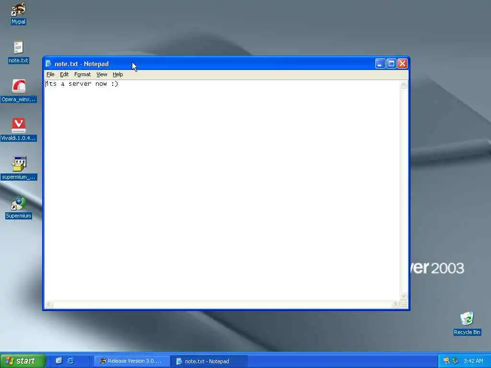The image size is (491, 368).
Task: Launch Internet Explorer from quick launch
Action: point(71,361)
